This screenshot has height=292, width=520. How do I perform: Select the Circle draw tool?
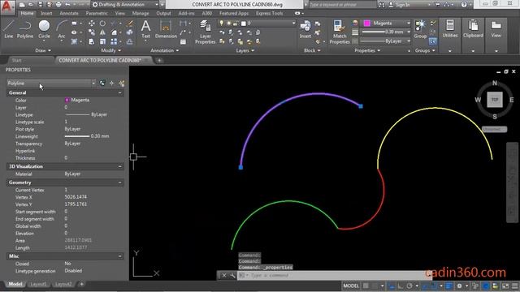44,29
